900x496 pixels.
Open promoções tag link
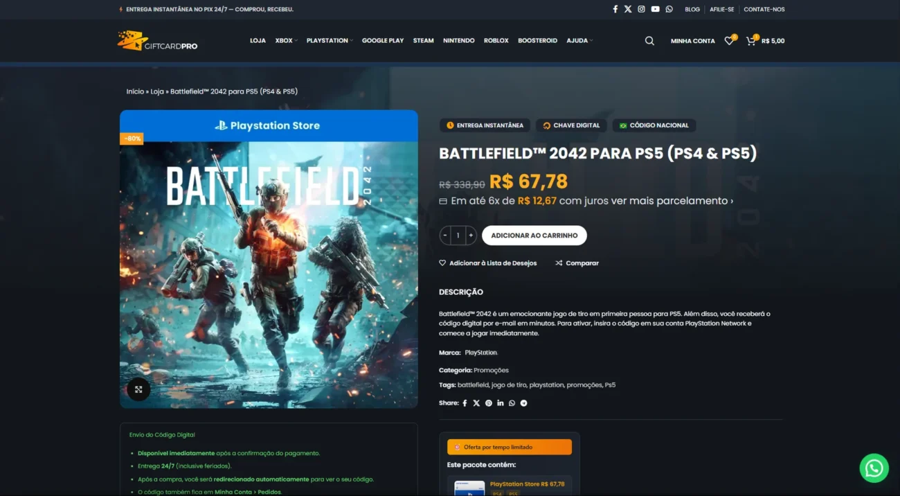pyautogui.click(x=584, y=385)
